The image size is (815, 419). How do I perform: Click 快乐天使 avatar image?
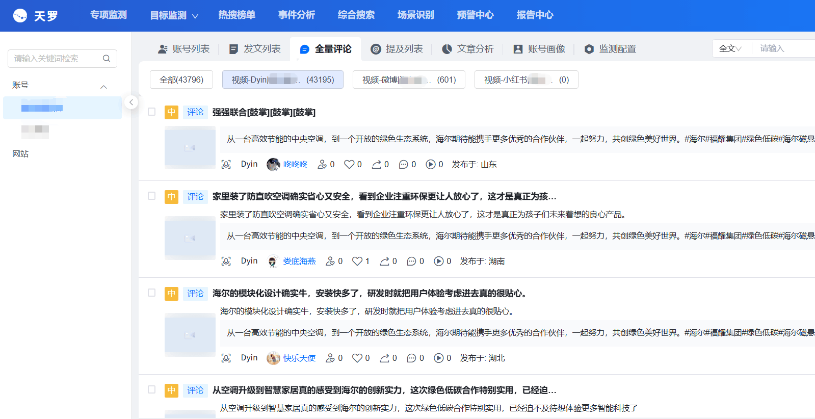[273, 358]
